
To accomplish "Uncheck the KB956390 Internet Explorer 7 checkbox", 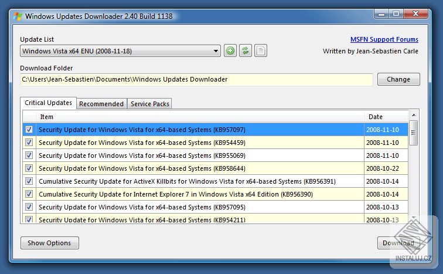I will [29, 194].
